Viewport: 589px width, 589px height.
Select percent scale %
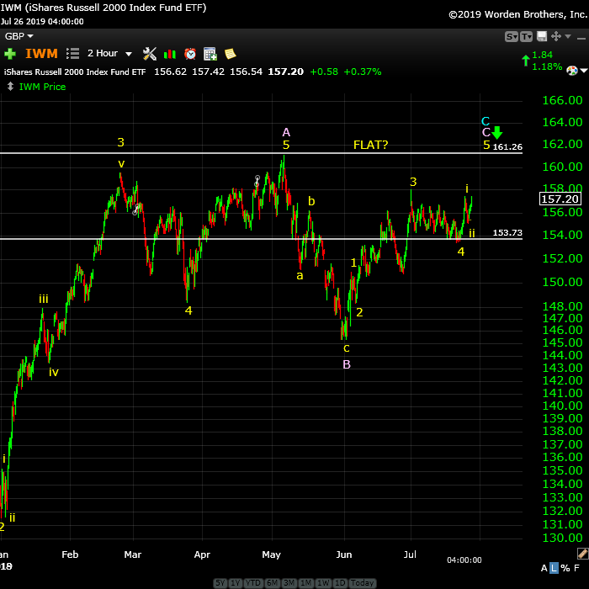[565, 568]
